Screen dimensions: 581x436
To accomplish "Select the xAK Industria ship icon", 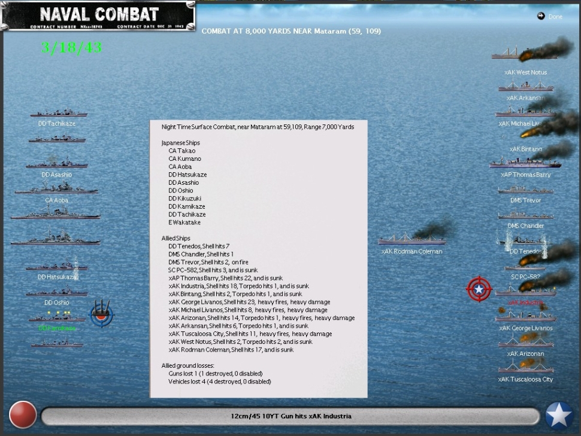I will point(525,291).
